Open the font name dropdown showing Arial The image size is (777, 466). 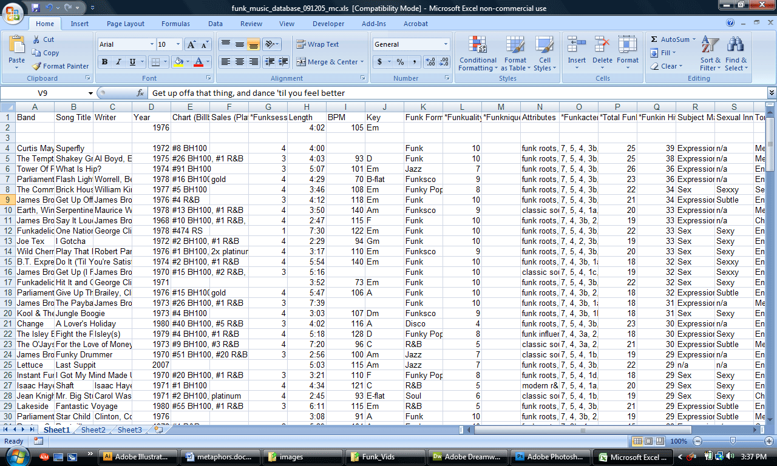pyautogui.click(x=152, y=44)
